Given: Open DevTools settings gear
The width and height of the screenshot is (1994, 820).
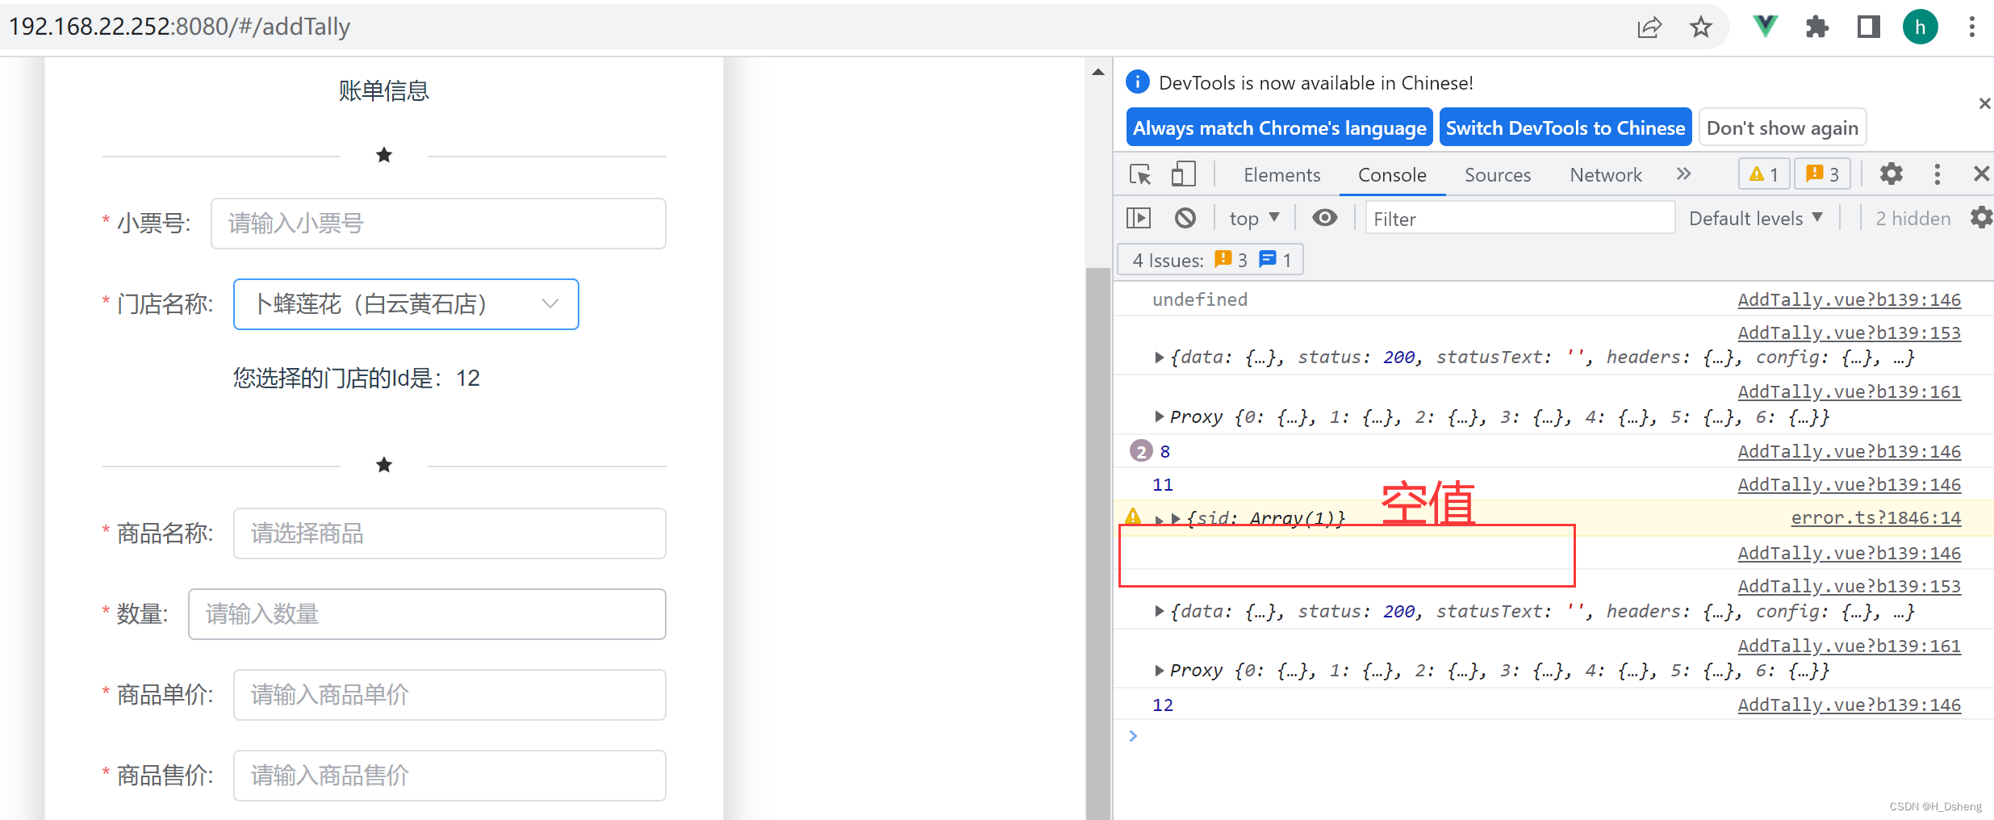Looking at the screenshot, I should tap(1892, 174).
